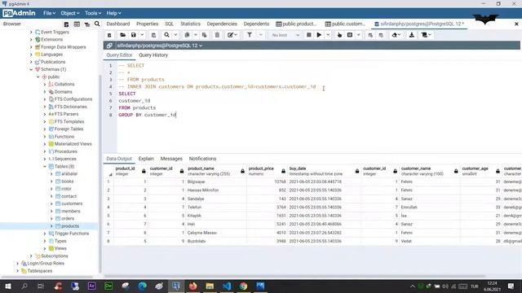This screenshot has height=293, width=522.
Task: Click the Explain hand pointer icon
Action: click(339, 35)
